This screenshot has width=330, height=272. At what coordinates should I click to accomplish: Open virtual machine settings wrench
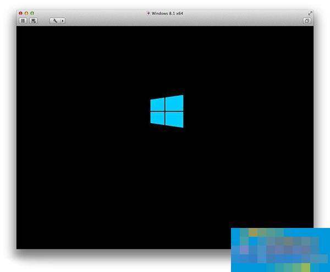point(55,20)
